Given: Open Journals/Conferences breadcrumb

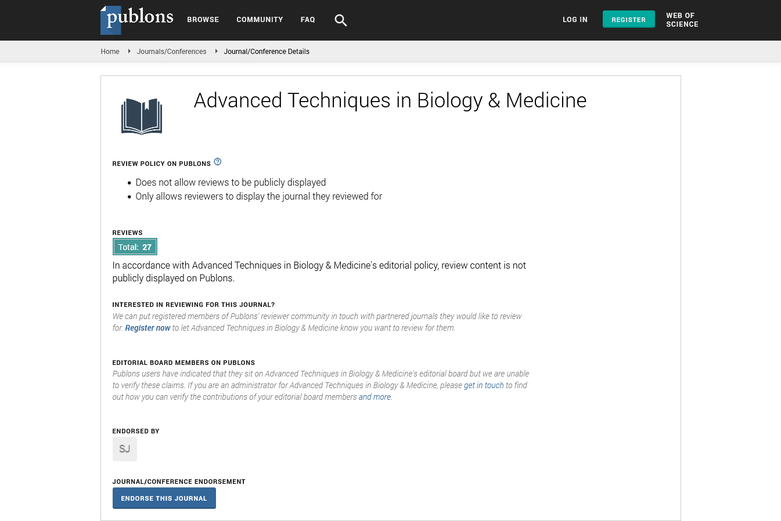Looking at the screenshot, I should pos(171,52).
